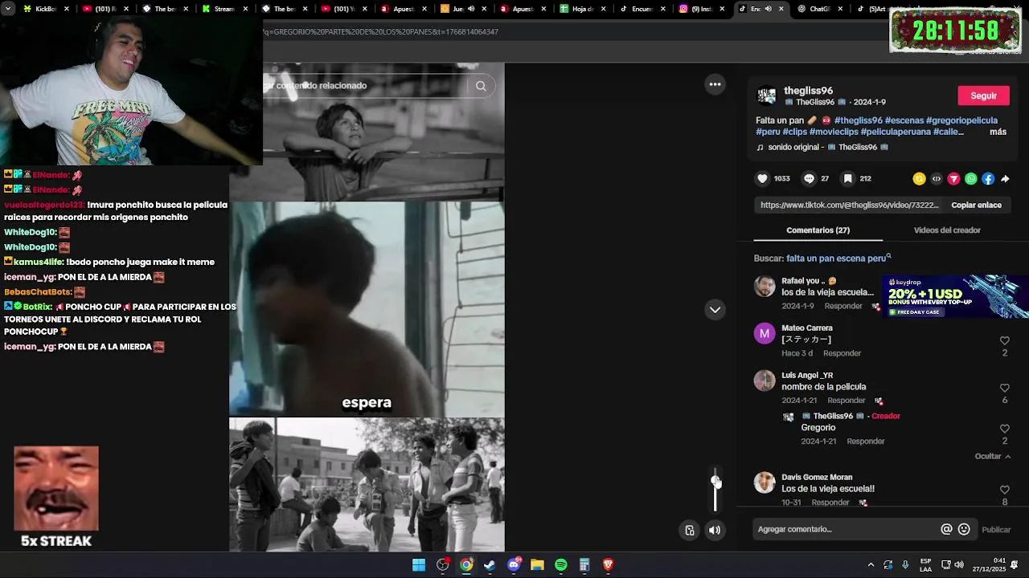1029x578 pixels.
Task: Open Discord from the taskbar
Action: coord(514,565)
